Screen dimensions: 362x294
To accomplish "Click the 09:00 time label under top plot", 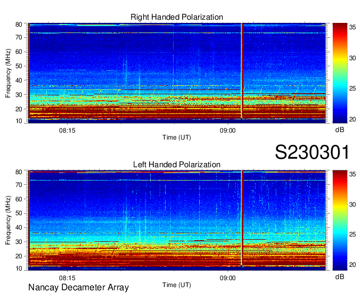I will pos(228,130).
